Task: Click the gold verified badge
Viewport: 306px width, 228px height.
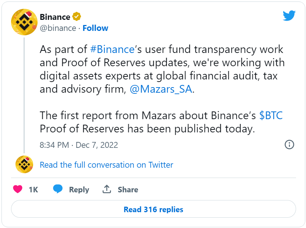Action: pyautogui.click(x=77, y=17)
